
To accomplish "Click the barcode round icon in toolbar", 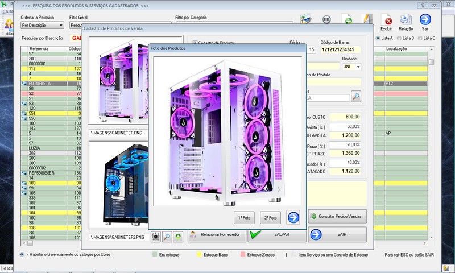I will pos(326,19).
